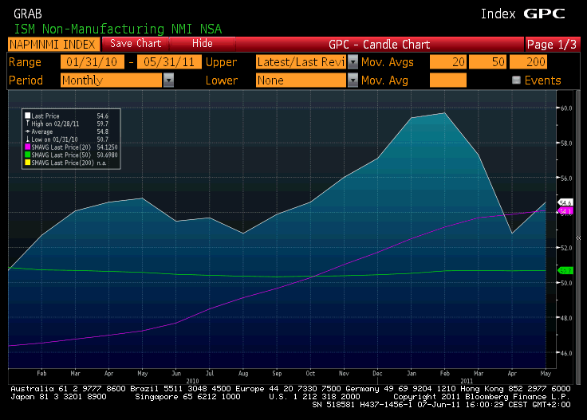Click the Hide button
The image size is (587, 420).
[203, 44]
